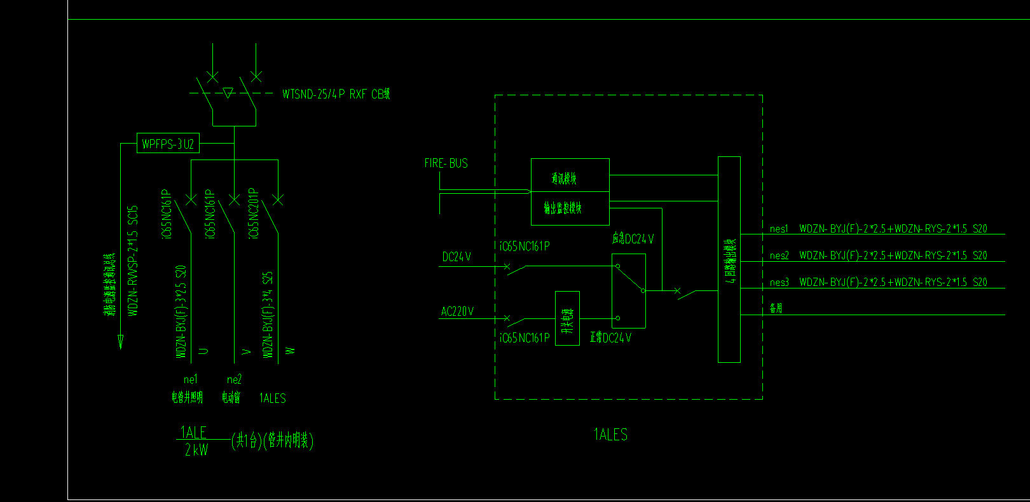Select the 2kW power rating text
The height and width of the screenshot is (502, 1030).
(x=196, y=450)
